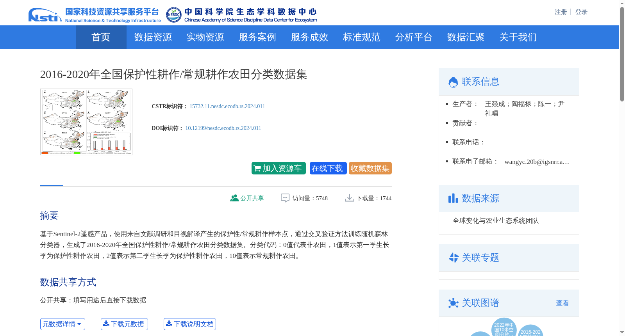This screenshot has height=336, width=625.
Task: Click the dataset title heading
Action: point(173,74)
